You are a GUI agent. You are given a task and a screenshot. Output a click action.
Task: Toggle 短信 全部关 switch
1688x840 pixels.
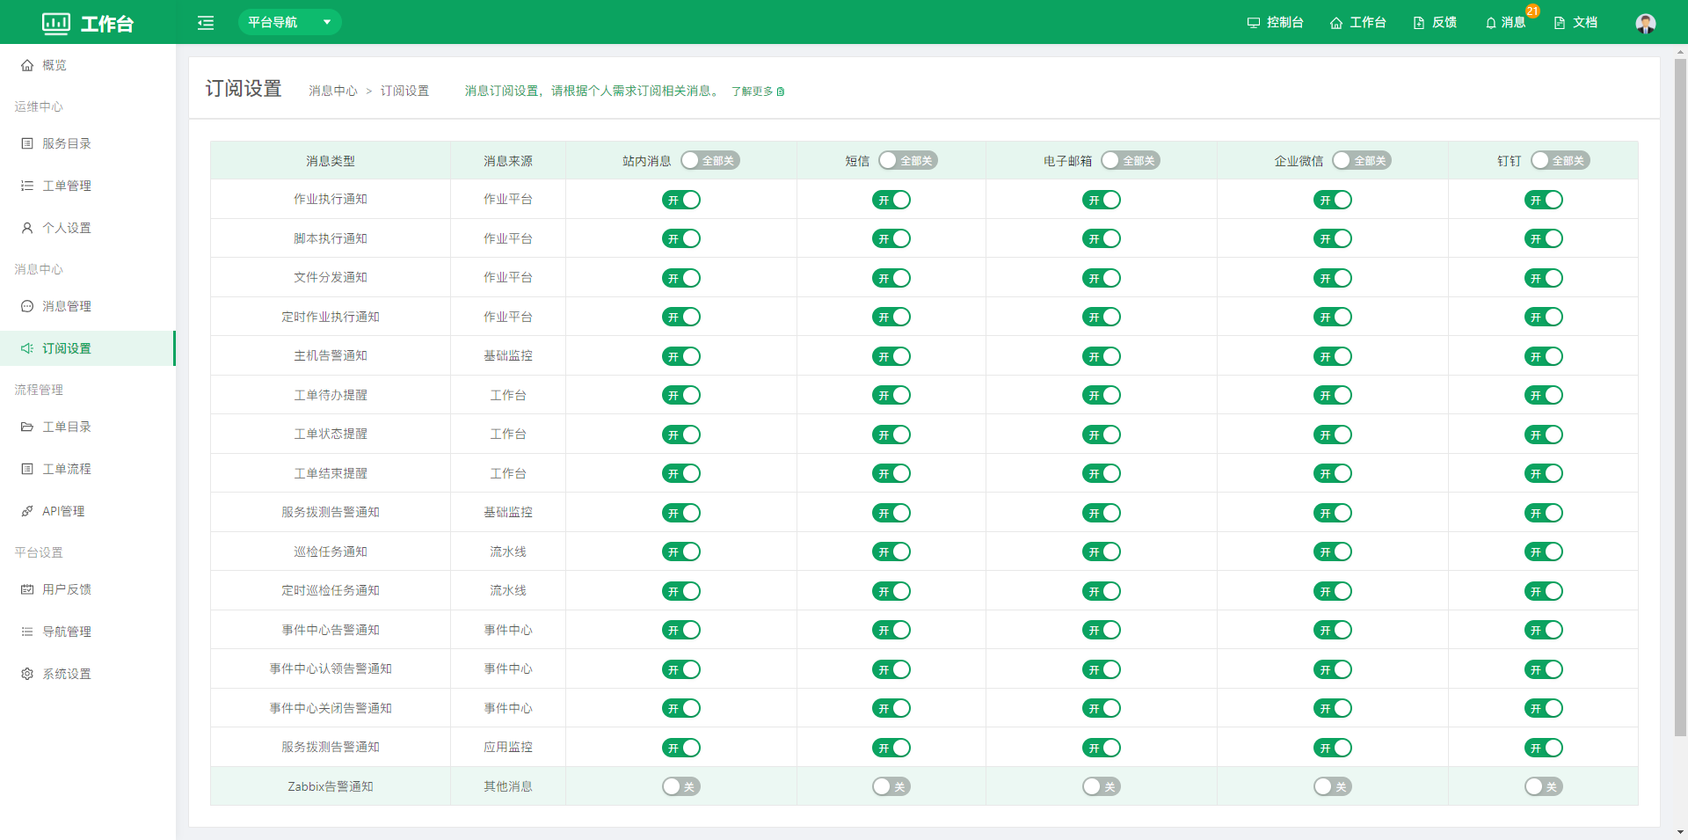908,160
